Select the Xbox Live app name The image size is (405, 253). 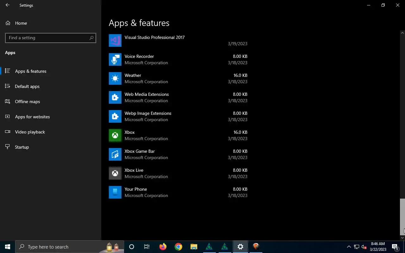tap(134, 170)
